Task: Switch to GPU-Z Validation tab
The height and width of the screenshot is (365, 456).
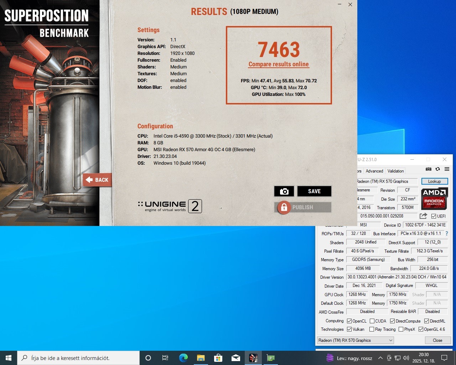Action: coord(395,171)
